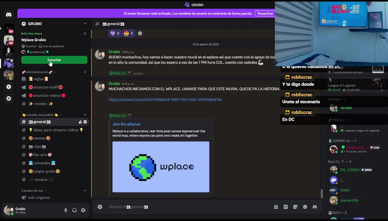Screen dimensions: 388x221
Task: Open the sticker picker icon
Action: 295,207
